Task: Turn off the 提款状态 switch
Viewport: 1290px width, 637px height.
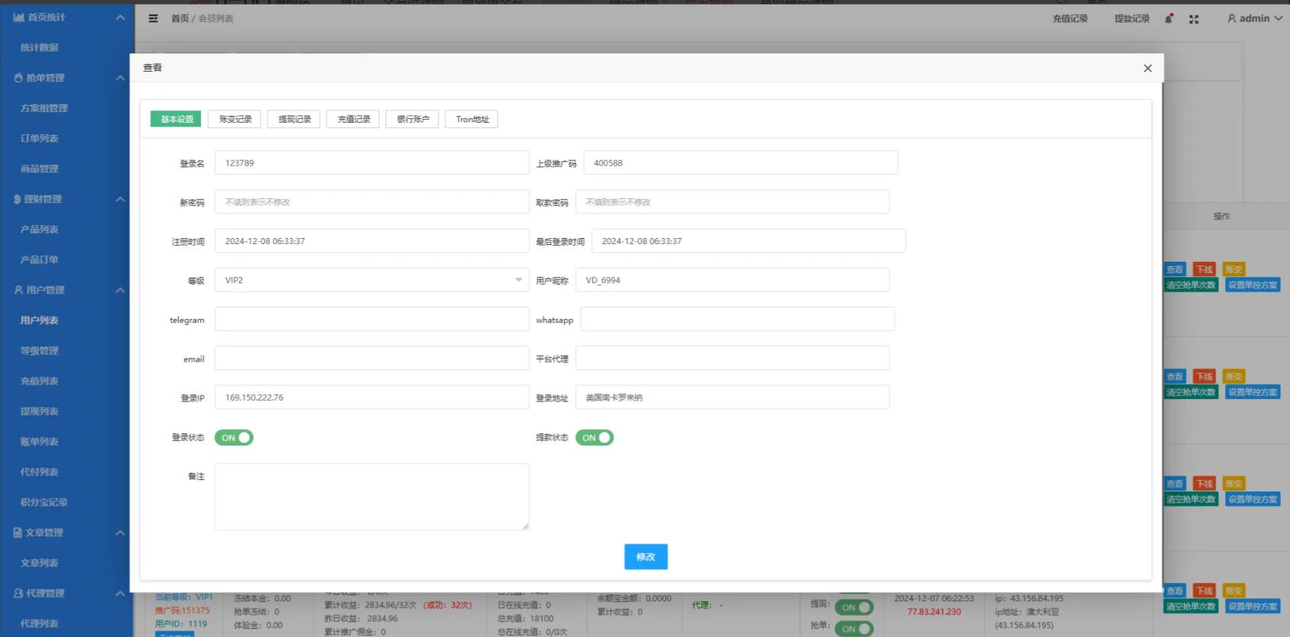Action: pyautogui.click(x=595, y=438)
